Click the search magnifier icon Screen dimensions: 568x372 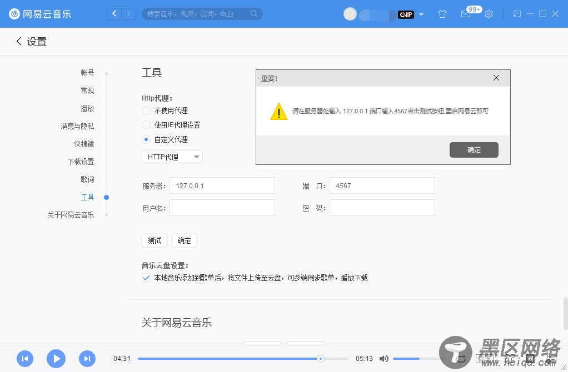pos(254,14)
